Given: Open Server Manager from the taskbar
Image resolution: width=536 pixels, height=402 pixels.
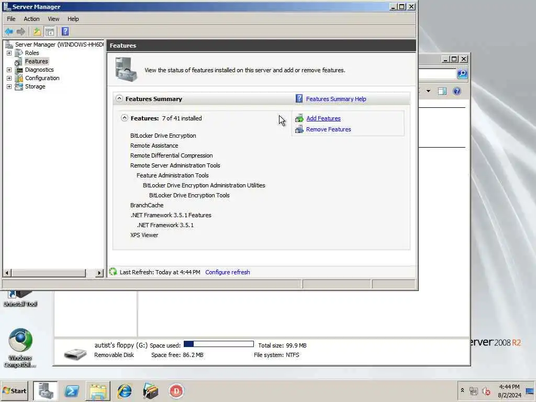Looking at the screenshot, I should 46,390.
